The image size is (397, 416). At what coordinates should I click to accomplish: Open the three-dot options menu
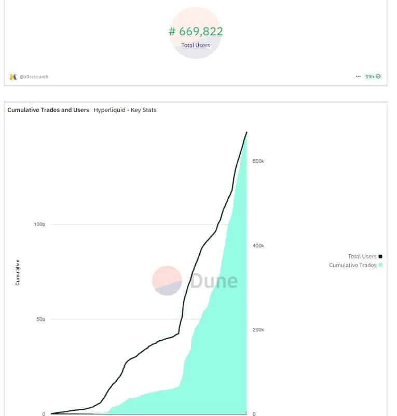pyautogui.click(x=358, y=76)
